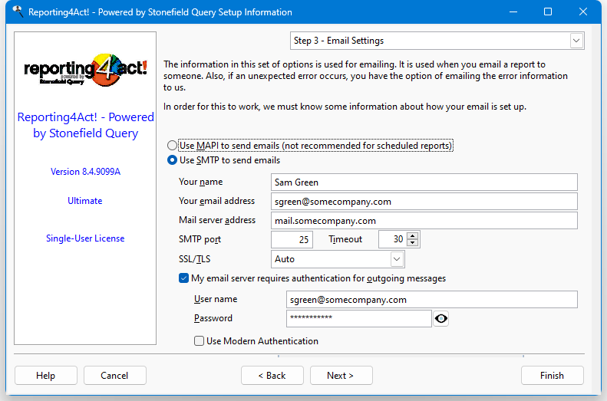Click the Ultimate edition text
Viewport: 607px width, 401px height.
point(84,201)
